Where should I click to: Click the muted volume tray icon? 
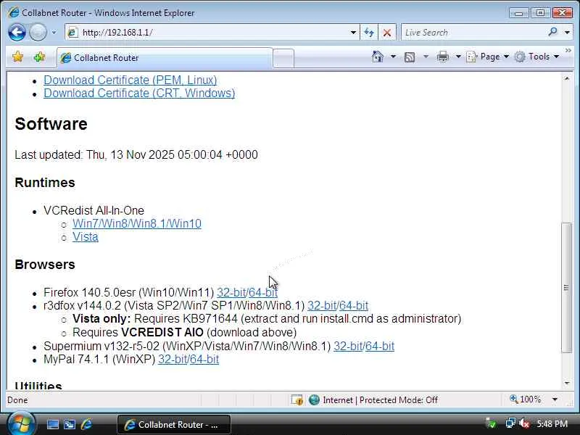click(524, 423)
